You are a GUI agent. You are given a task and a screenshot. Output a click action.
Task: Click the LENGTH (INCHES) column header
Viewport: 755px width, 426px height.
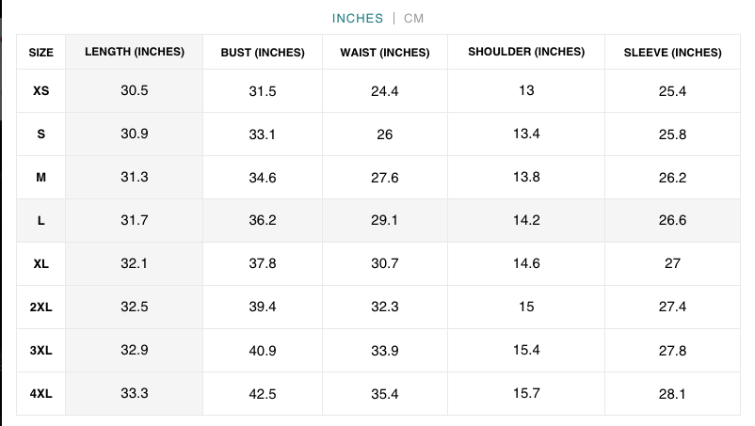(x=135, y=52)
